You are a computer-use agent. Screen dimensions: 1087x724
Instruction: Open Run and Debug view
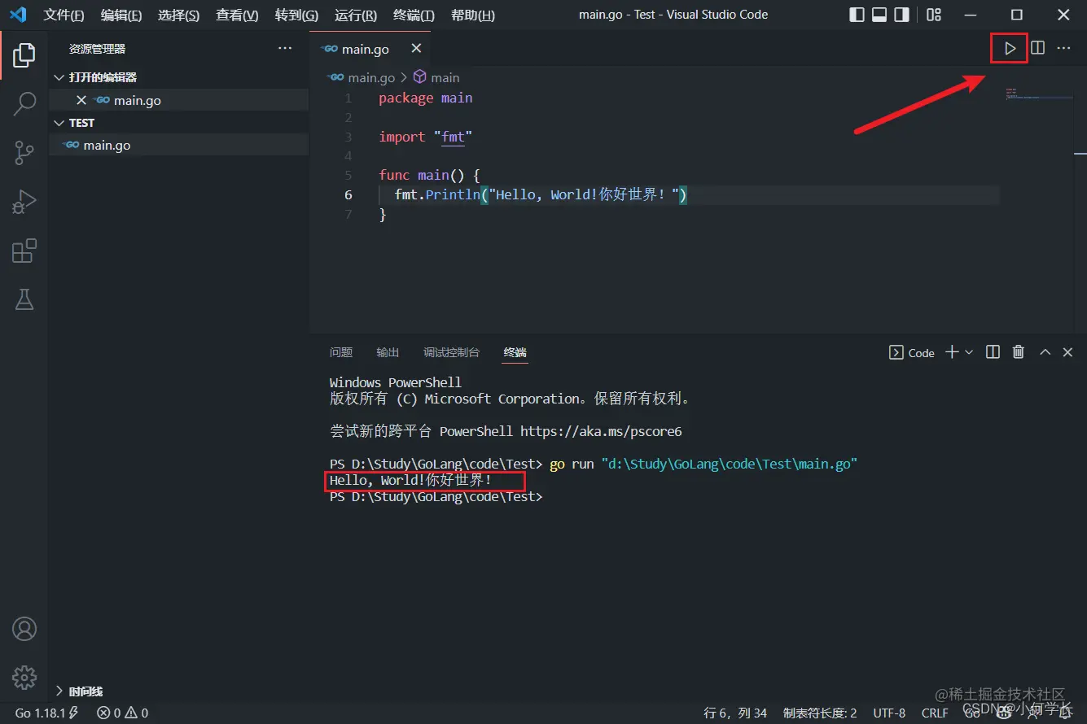point(24,202)
